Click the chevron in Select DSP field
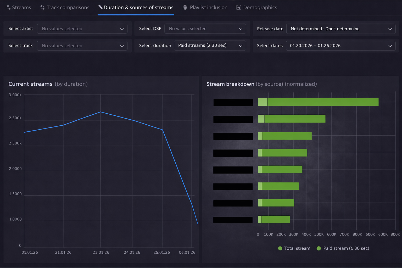The image size is (402, 268). click(241, 29)
